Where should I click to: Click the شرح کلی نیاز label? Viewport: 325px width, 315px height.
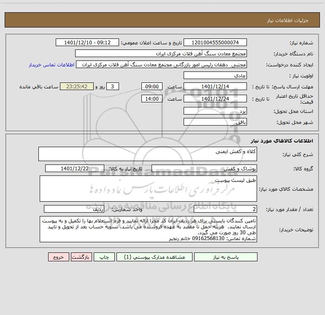click(x=298, y=154)
